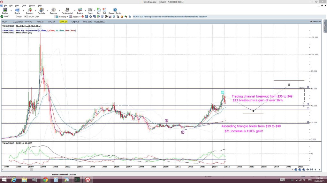The image size is (327, 183).
Task: Click the YHOO symbol input field
Action: click(10, 17)
